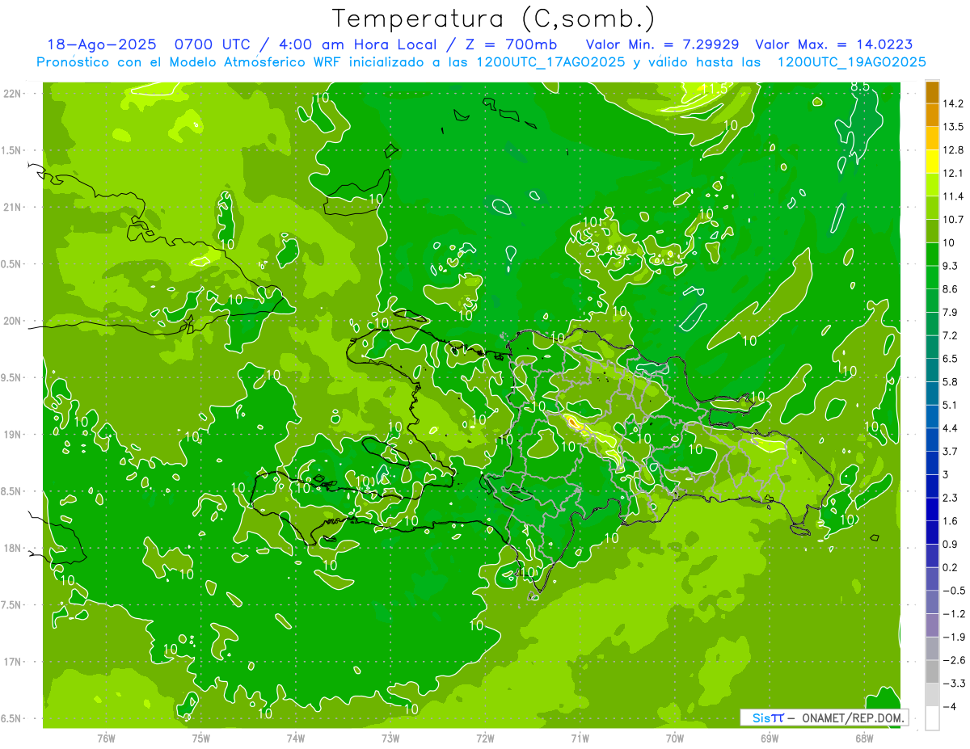Image resolution: width=970 pixels, height=749 pixels.
Task: Click the '68W' longitude axis label
Action: 864,738
